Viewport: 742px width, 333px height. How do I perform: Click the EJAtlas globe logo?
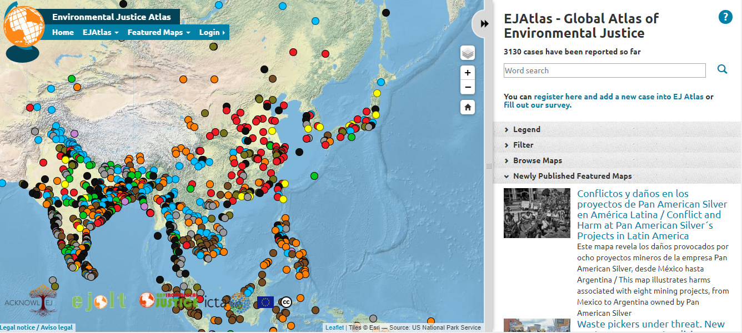24,29
